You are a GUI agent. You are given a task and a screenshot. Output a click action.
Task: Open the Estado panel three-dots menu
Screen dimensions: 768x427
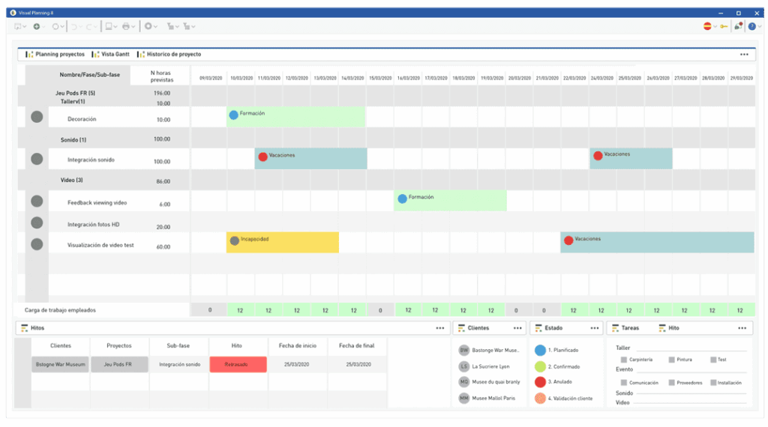coord(594,328)
